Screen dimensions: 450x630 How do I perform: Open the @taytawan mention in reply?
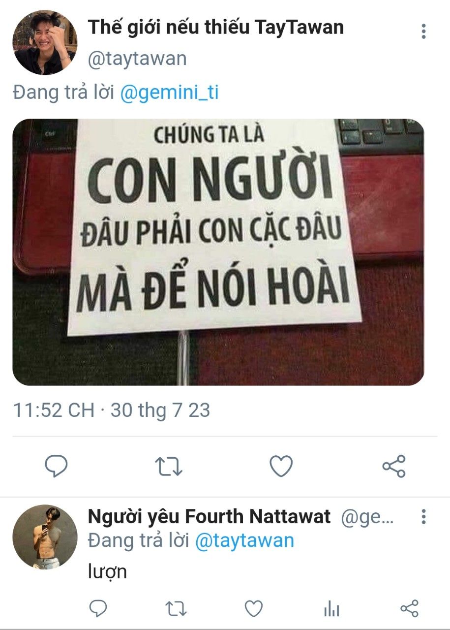pos(244,540)
